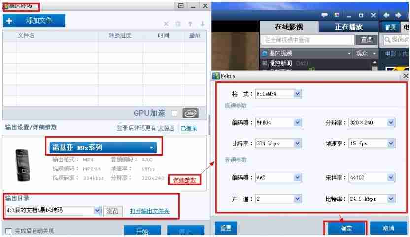Screen dimensions: 410x237
Task: Click the magnifier search icon in browser panel
Action: [387, 40]
